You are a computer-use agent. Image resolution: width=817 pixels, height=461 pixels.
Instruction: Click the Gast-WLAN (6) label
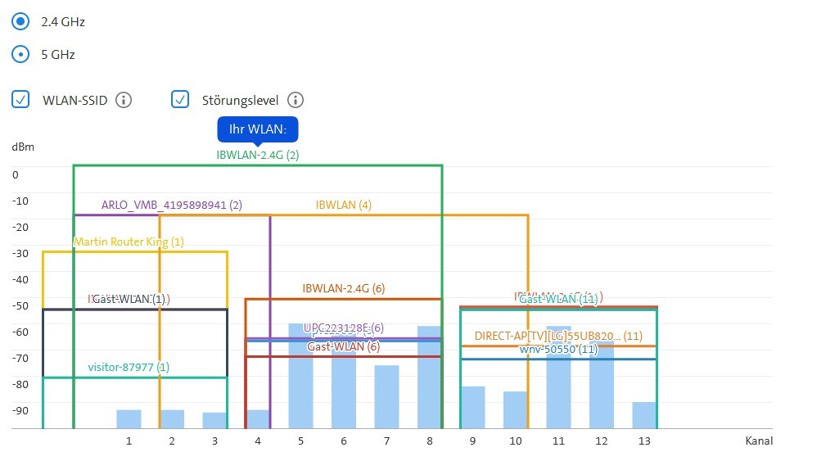343,346
